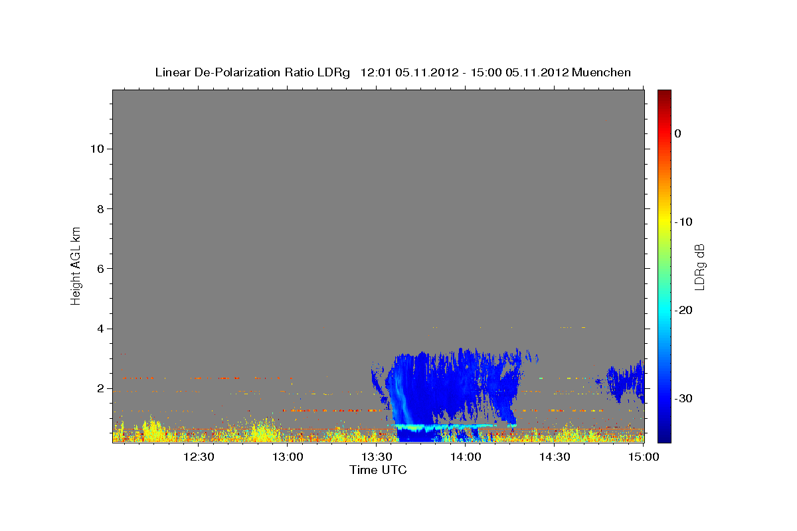
Task: Click the colorbar value label -20
Action: point(685,310)
